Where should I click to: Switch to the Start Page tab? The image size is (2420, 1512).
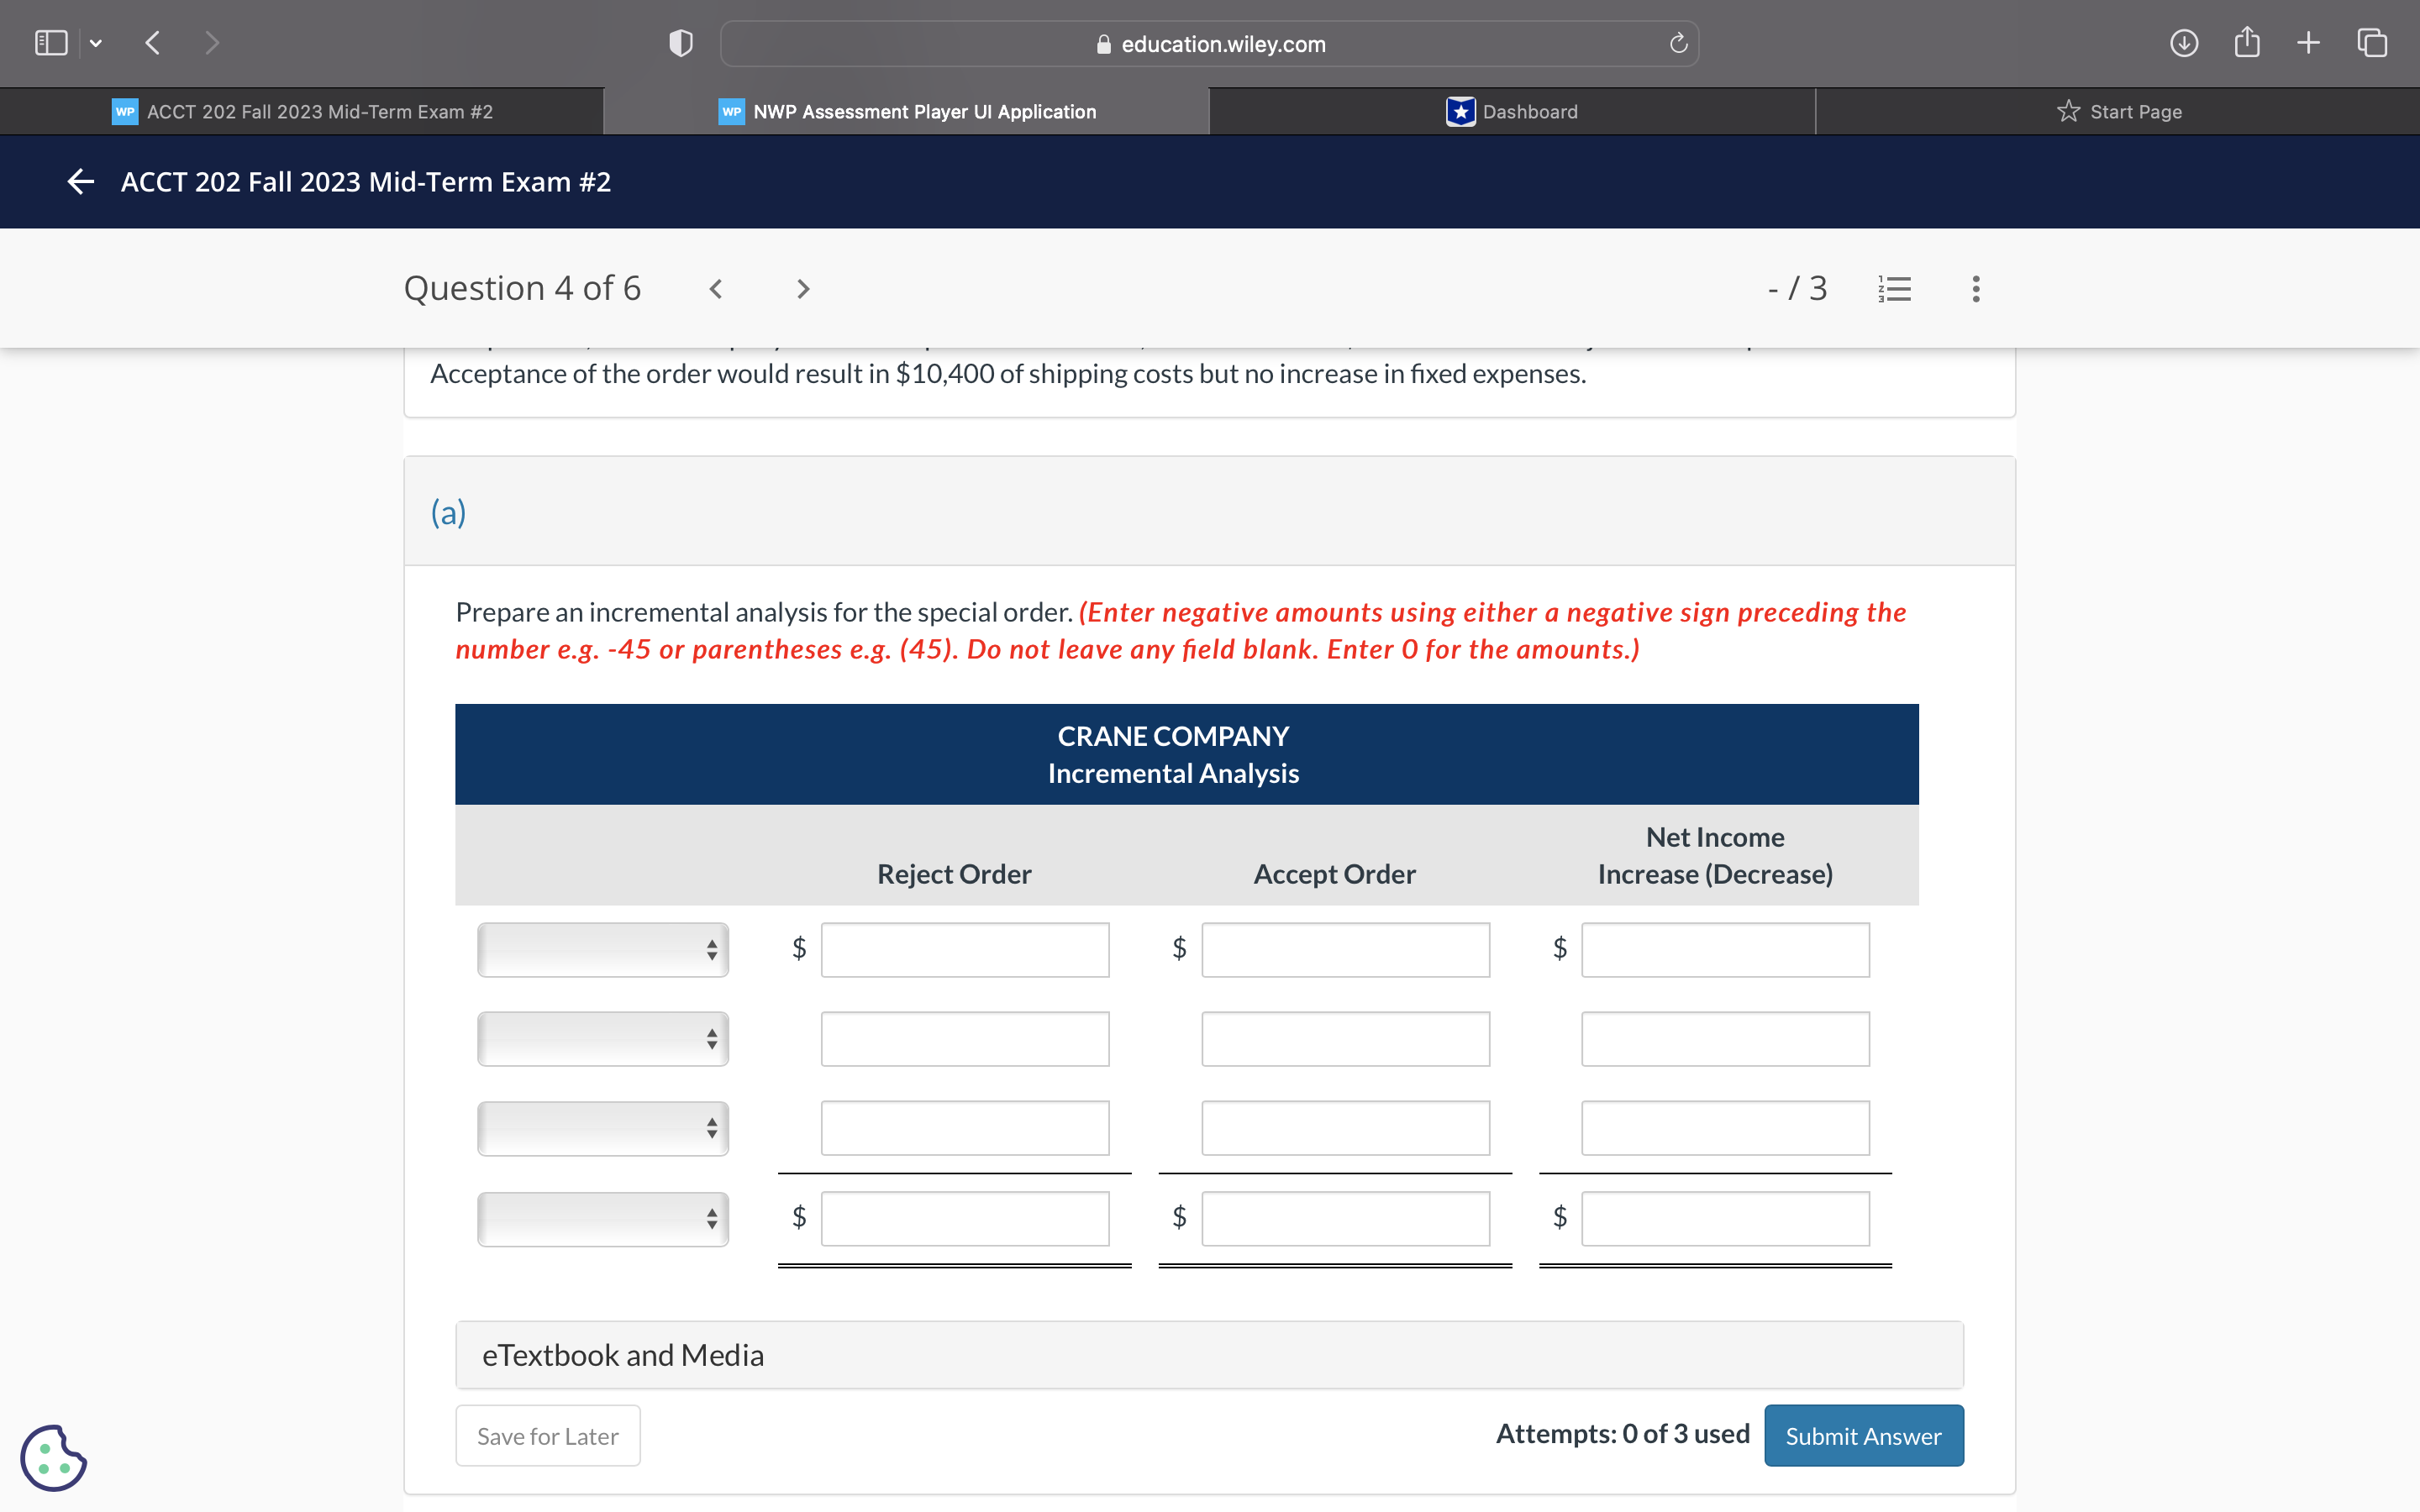pos(2120,111)
